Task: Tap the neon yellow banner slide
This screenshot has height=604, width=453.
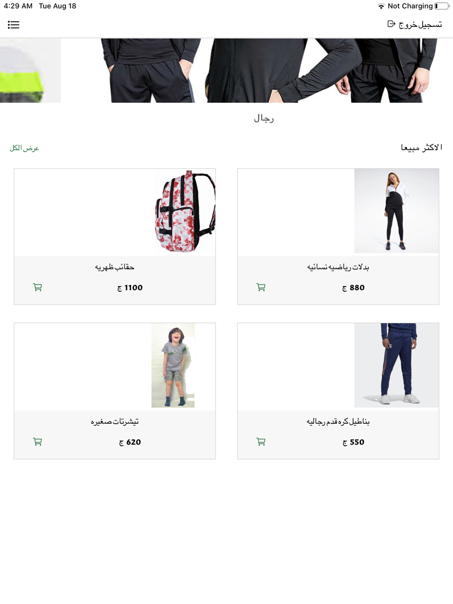Action: [x=30, y=70]
